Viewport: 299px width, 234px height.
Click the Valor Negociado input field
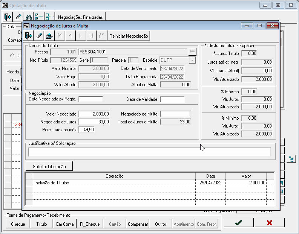(94, 114)
